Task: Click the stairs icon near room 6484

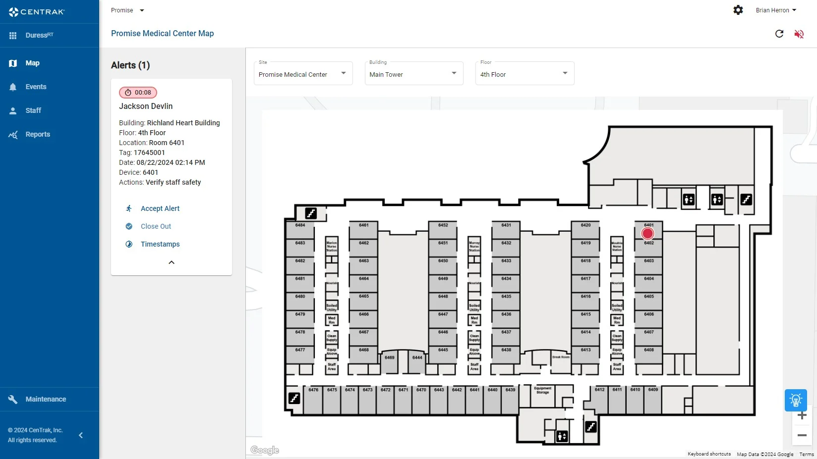Action: tap(311, 213)
